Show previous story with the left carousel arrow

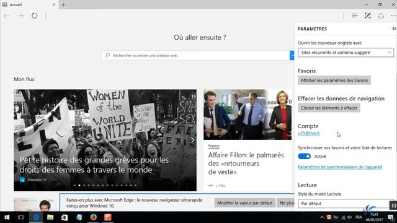(x=18, y=140)
